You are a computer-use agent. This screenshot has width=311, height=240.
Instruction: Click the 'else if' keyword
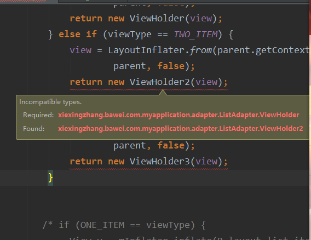click(x=78, y=35)
